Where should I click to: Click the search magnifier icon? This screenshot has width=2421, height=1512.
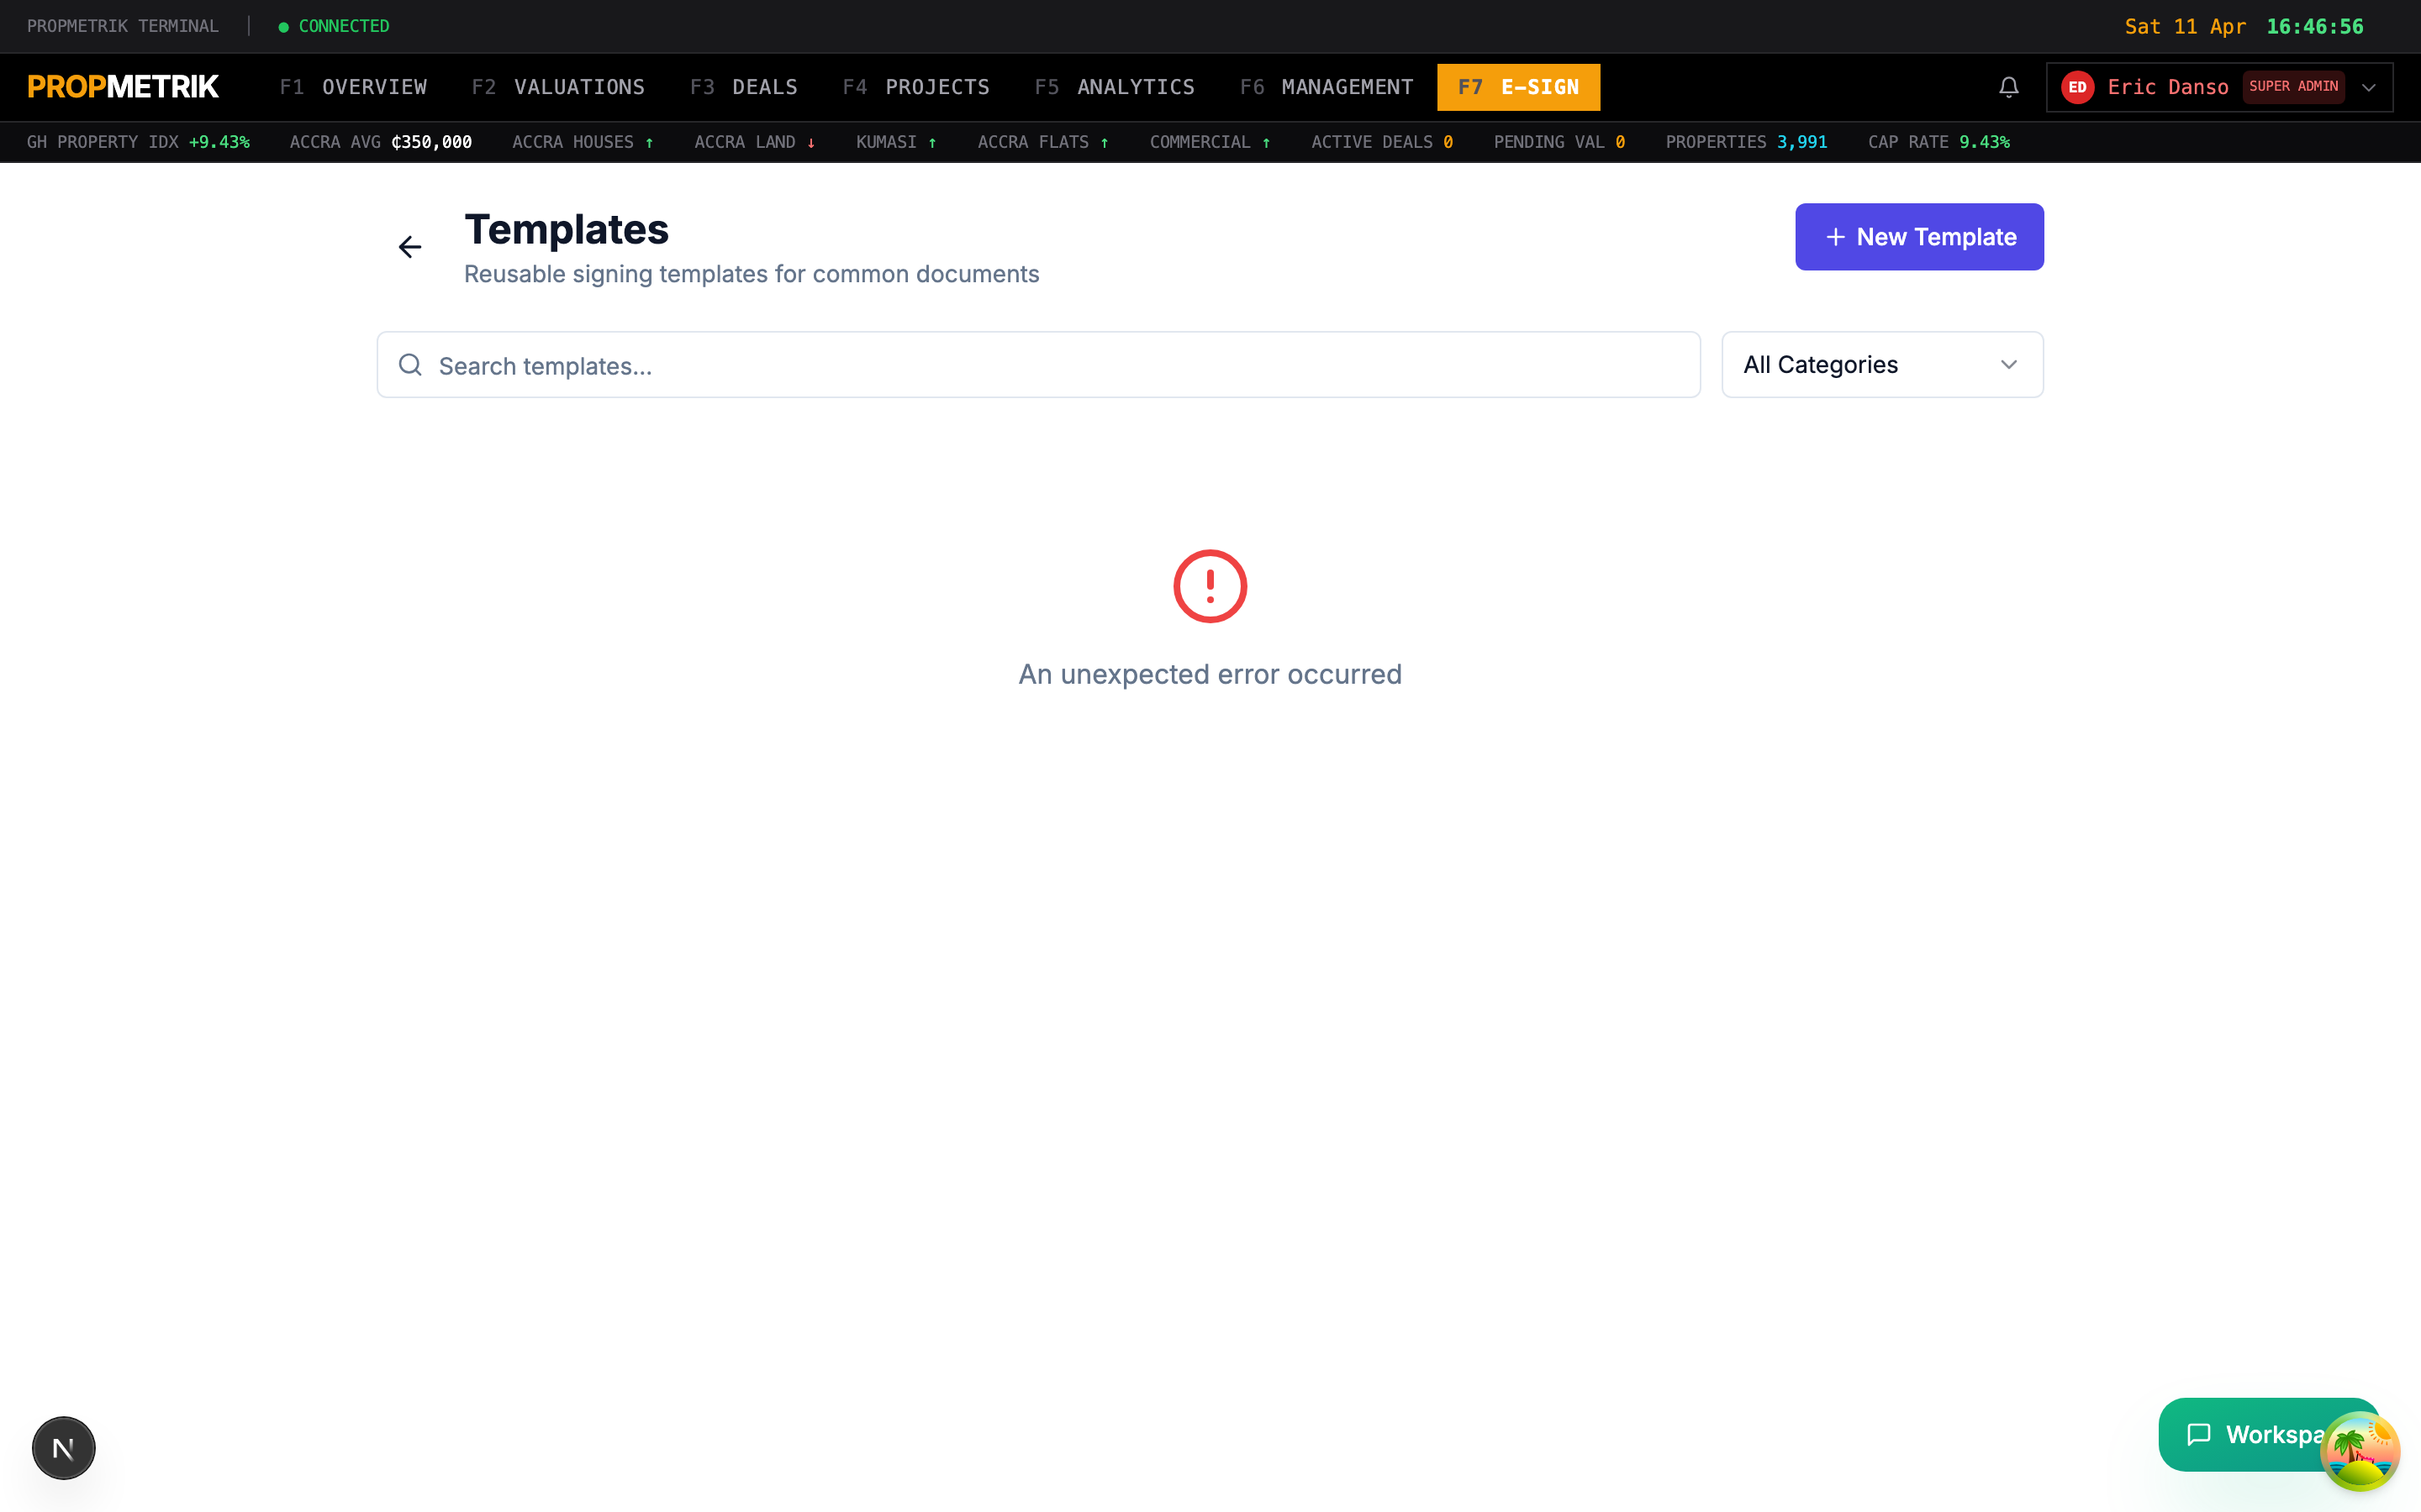tap(410, 365)
